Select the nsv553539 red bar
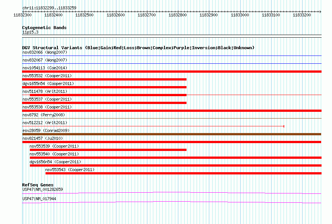 (x=108, y=150)
